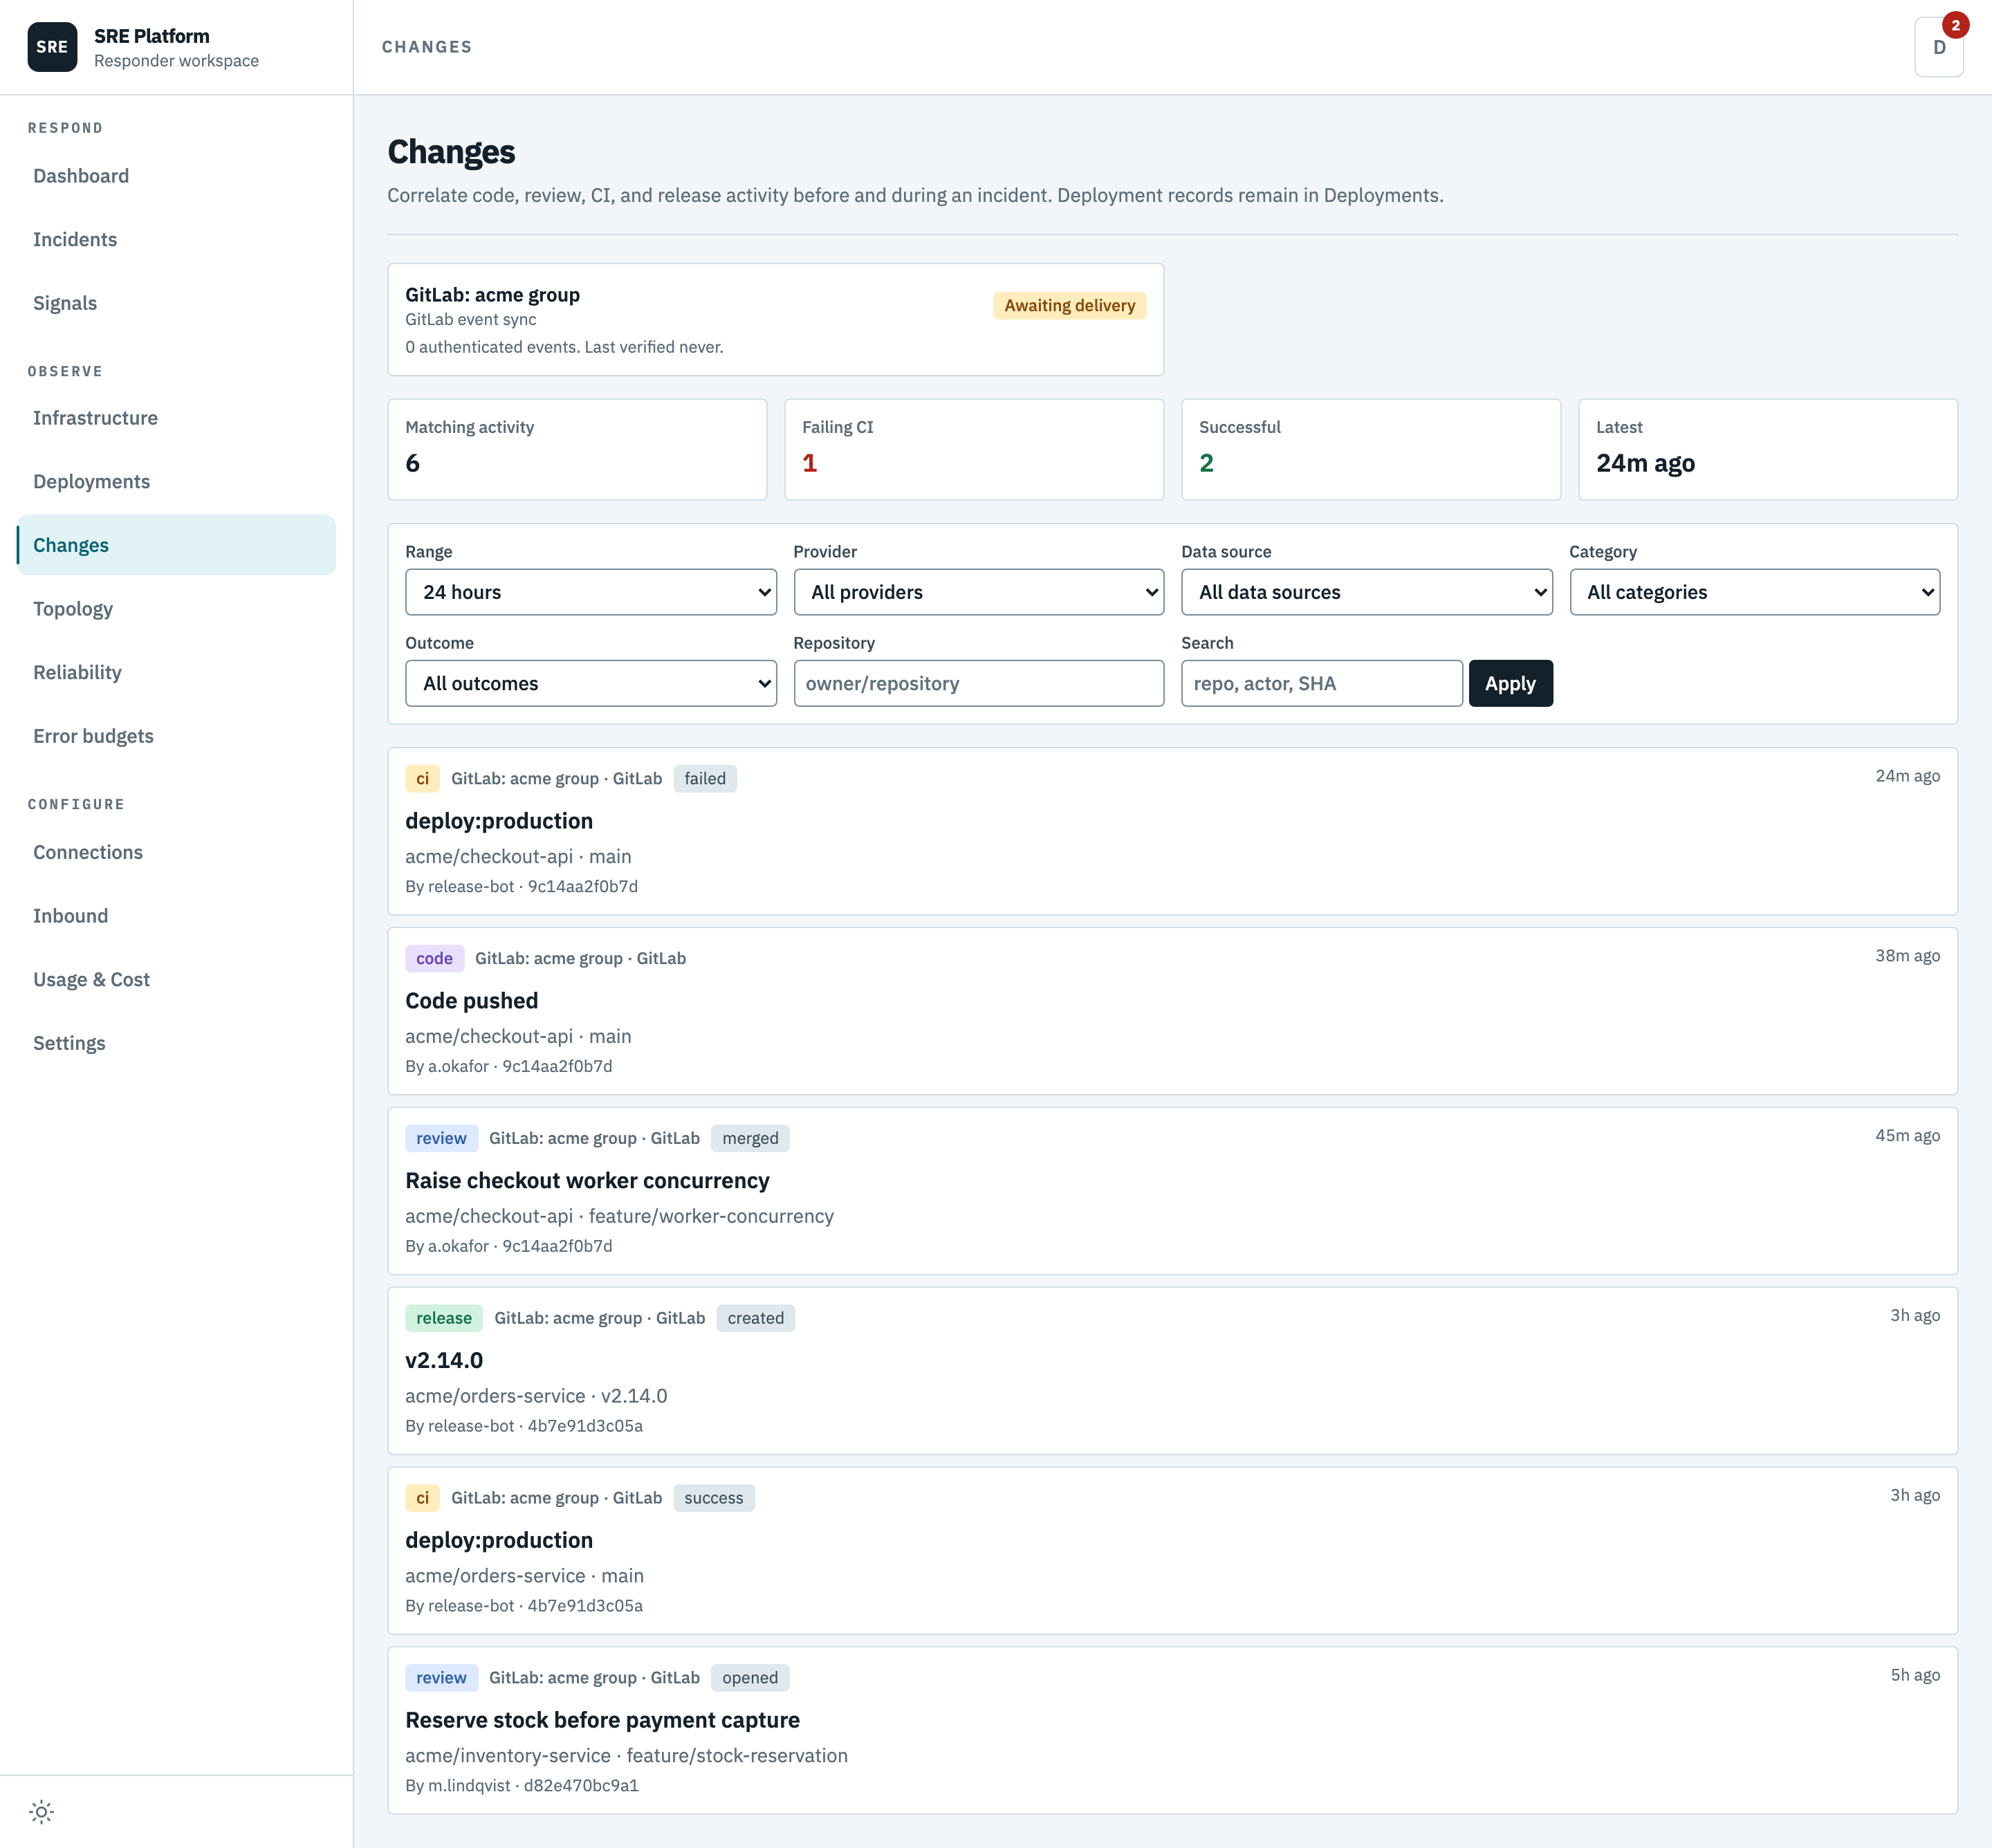Screen dimensions: 1992x1848
Task: Click acme/orders-service · v2.14.0 text
Action: pyautogui.click(x=536, y=1397)
